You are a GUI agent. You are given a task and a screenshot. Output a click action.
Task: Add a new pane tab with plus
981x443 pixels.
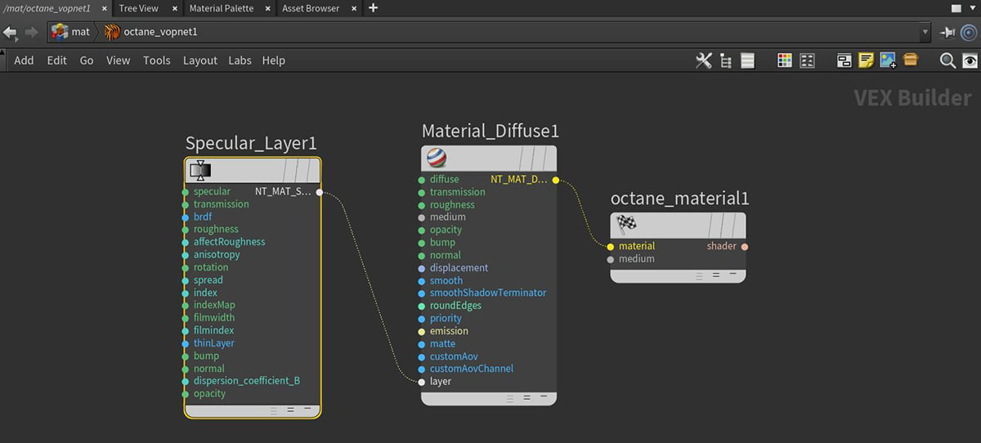tap(374, 8)
